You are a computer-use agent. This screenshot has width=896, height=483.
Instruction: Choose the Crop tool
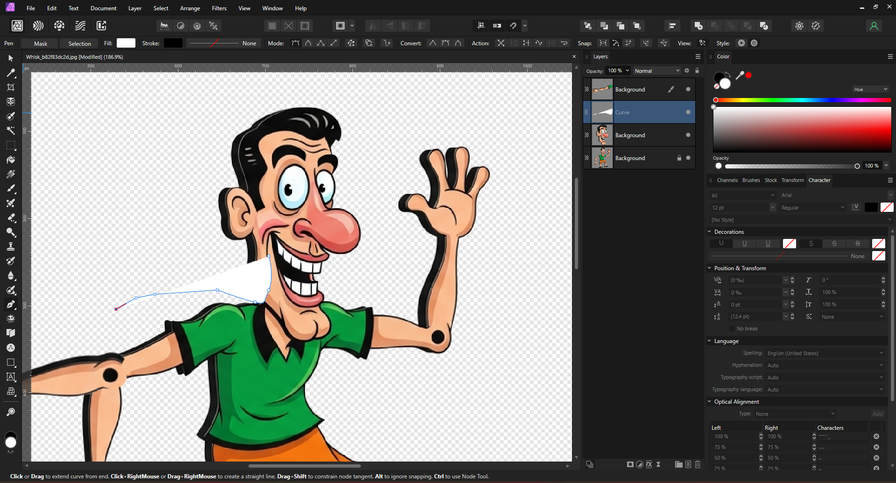point(11,87)
